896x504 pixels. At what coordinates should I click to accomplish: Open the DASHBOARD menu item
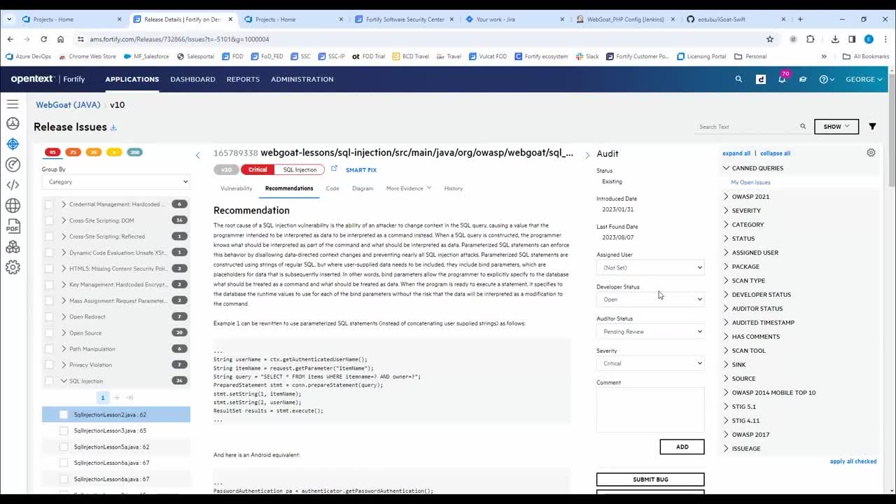(x=192, y=79)
